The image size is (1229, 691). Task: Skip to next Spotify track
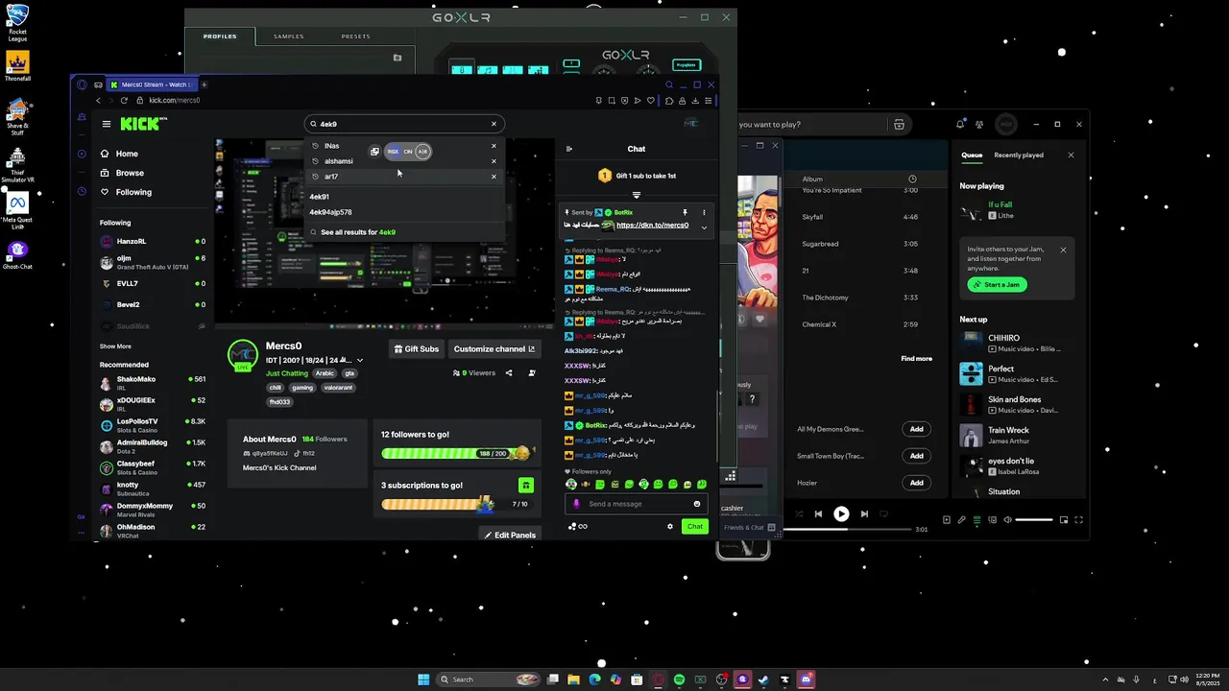[x=864, y=513]
